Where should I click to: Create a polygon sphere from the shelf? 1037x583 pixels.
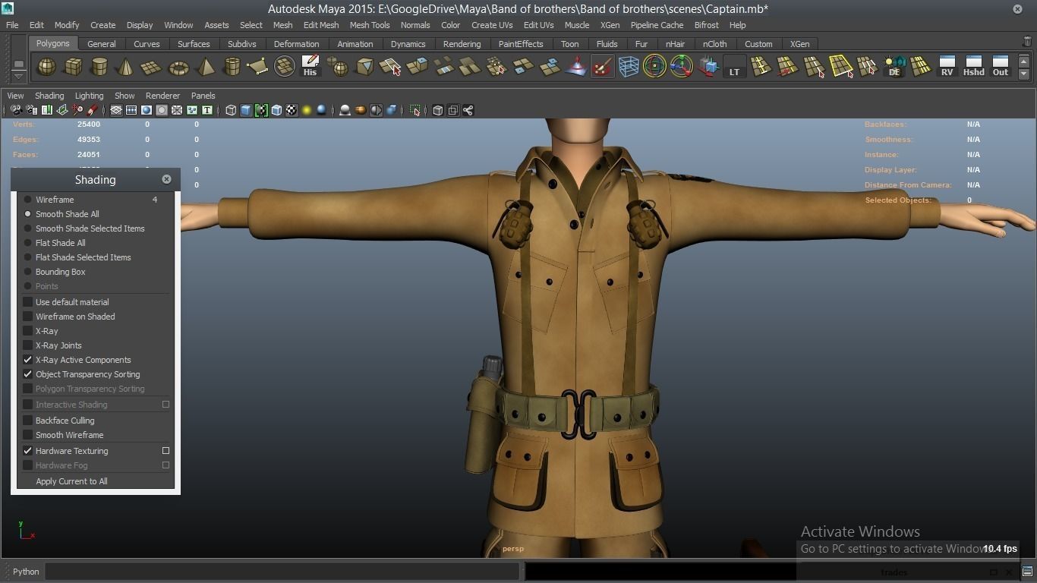pyautogui.click(x=47, y=67)
